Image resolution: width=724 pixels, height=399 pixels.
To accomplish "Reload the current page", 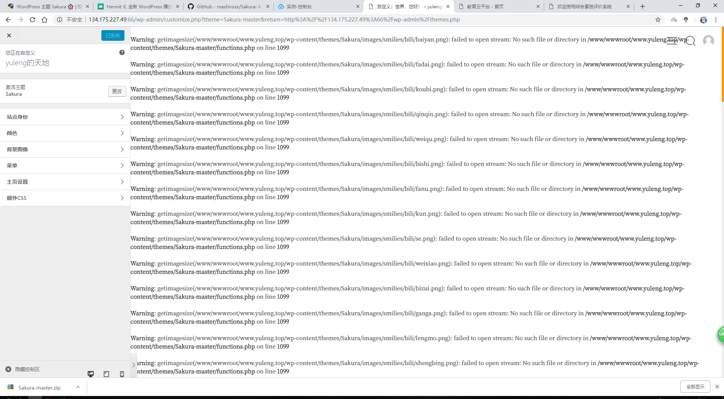I will [32, 20].
